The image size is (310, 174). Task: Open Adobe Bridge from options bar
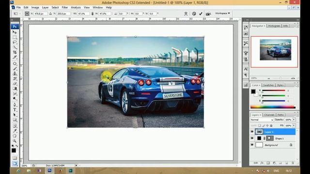tap(208, 14)
